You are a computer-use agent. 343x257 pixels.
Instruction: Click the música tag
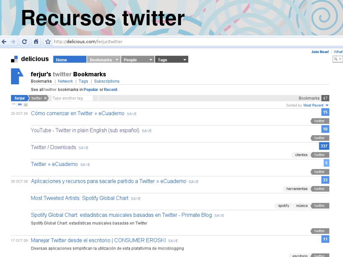(302, 206)
